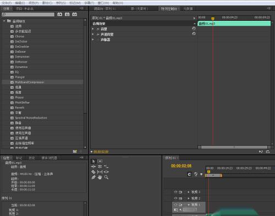Click Effect Controls timecode 00:00:02:08

(101, 152)
